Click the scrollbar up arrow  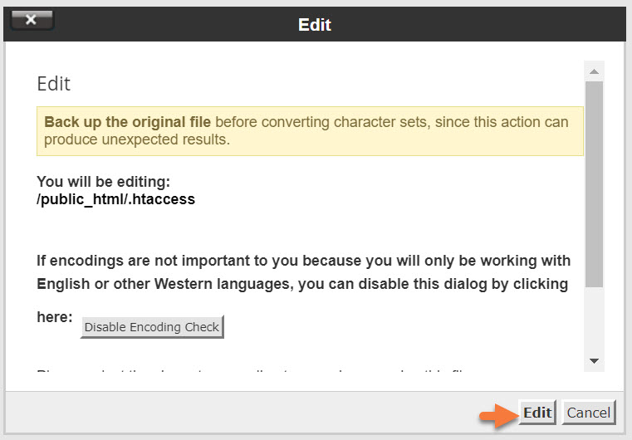[595, 71]
